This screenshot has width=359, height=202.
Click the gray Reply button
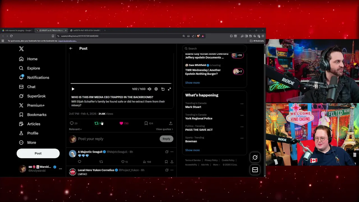(x=166, y=139)
